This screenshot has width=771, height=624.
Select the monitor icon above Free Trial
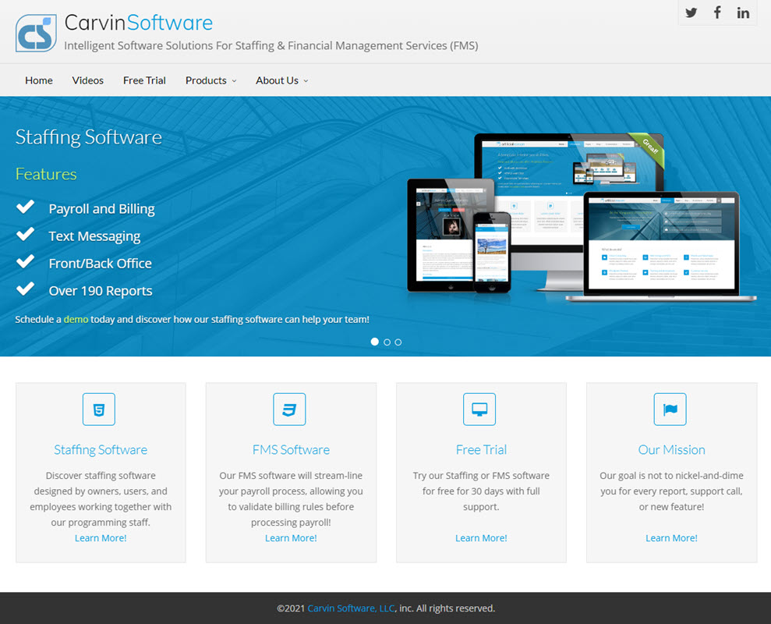pos(479,409)
